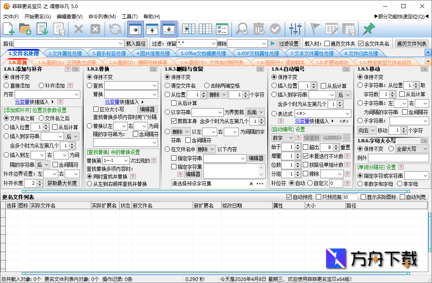Click the add folder icon in toolbar
Image resolution: width=432 pixels, height=283 pixels.
point(25,29)
